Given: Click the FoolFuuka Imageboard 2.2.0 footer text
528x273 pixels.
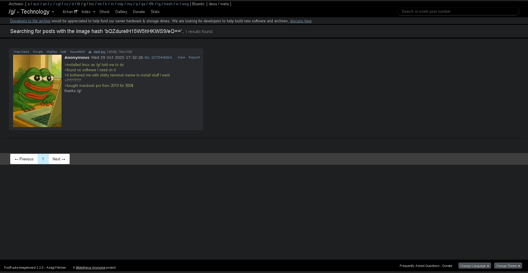Looking at the screenshot, I should coord(35,267).
